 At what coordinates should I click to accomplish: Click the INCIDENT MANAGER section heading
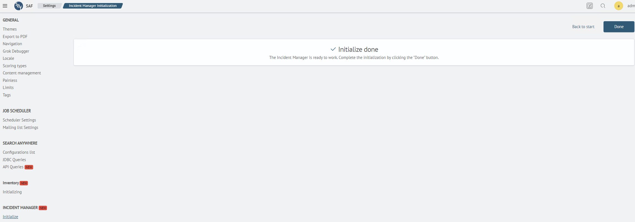click(x=20, y=208)
